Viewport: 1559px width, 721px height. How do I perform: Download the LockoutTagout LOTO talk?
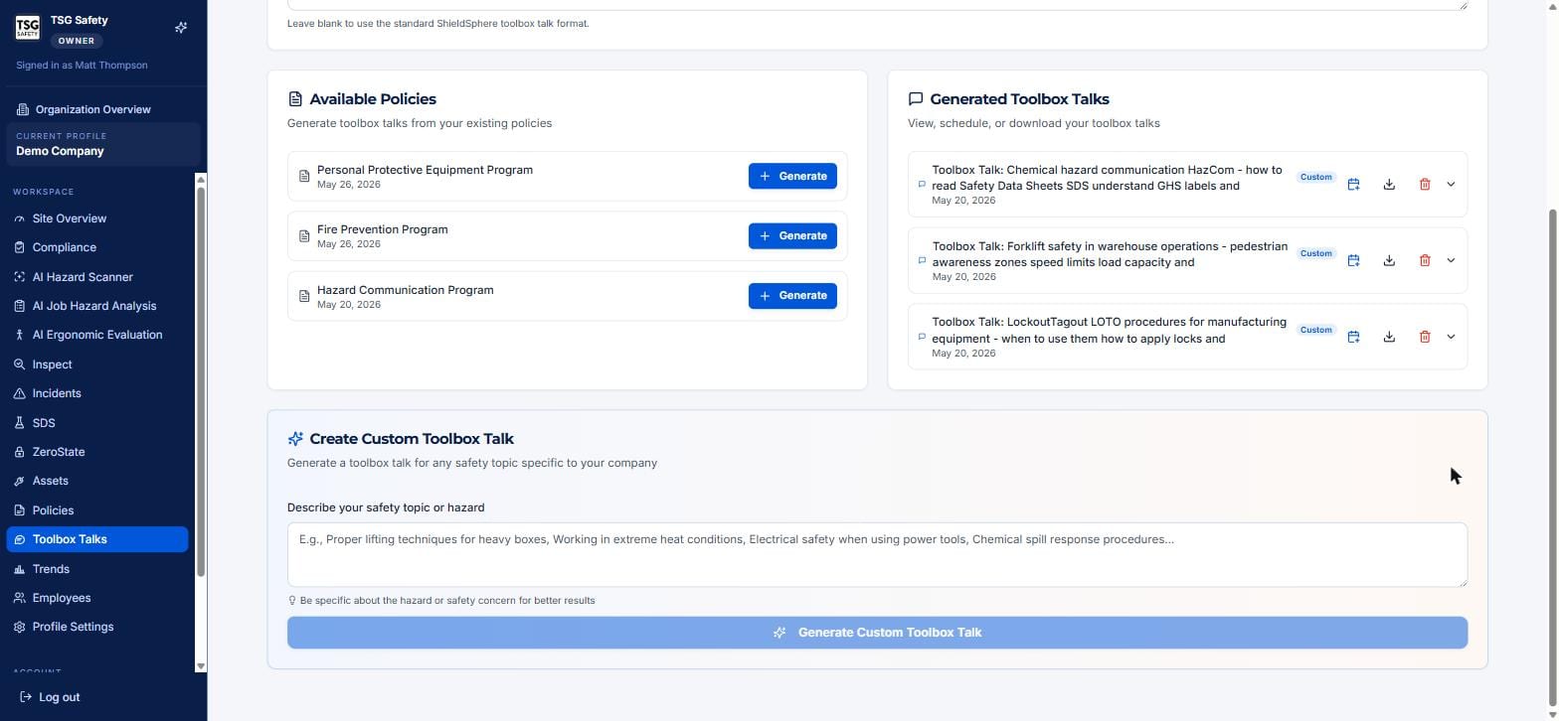[1389, 338]
